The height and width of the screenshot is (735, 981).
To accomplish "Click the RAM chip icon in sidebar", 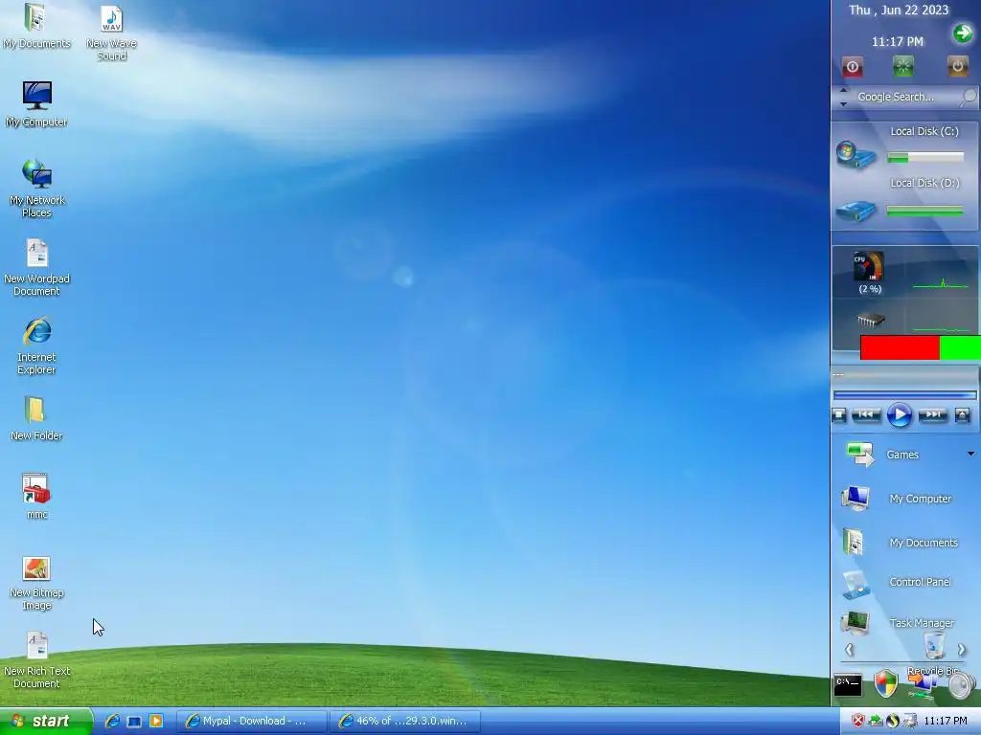I will click(870, 320).
